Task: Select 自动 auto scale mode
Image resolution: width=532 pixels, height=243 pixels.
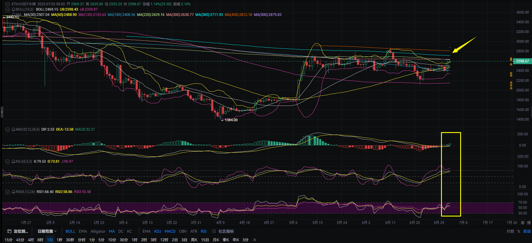Action: click(527, 231)
